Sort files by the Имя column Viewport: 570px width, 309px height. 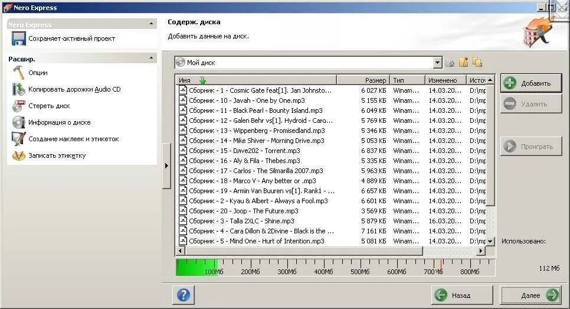coord(256,80)
